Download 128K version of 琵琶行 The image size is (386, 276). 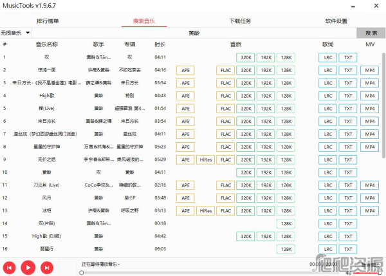[286, 249]
